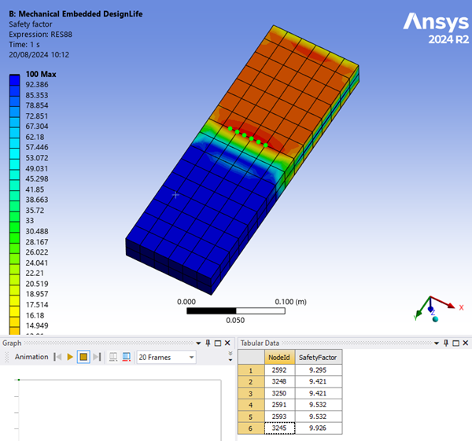Select SafetyFactor value in row 2

pyautogui.click(x=319, y=382)
